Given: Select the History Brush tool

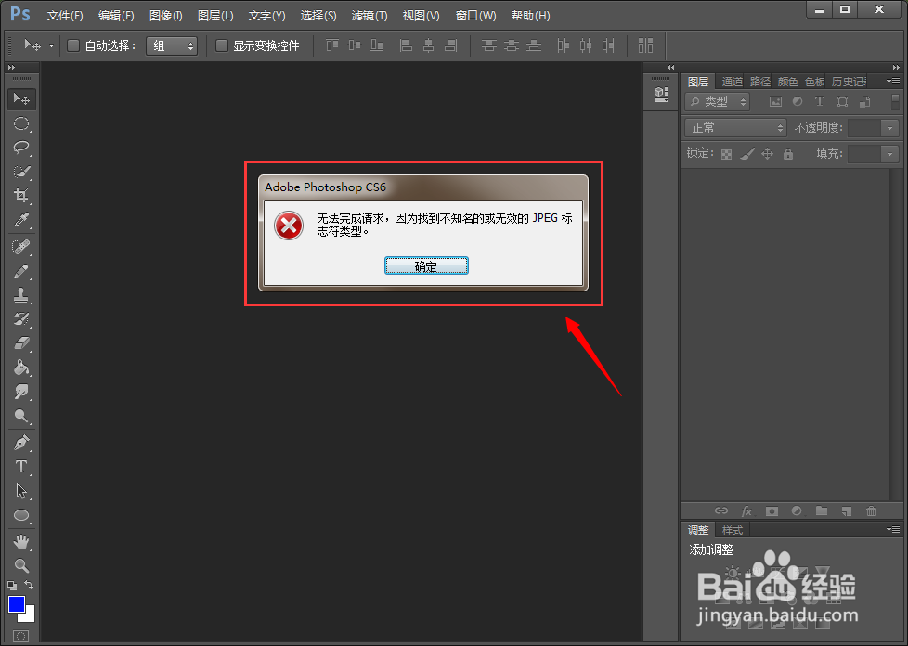Looking at the screenshot, I should click(21, 319).
